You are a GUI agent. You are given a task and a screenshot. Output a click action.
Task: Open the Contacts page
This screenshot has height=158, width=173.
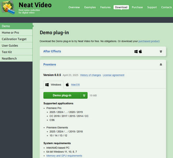coord(166,7)
